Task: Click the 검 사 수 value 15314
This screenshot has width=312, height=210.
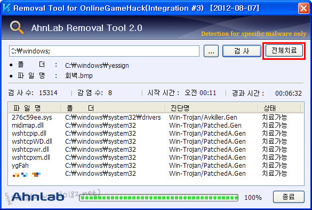Action: pyautogui.click(x=48, y=93)
